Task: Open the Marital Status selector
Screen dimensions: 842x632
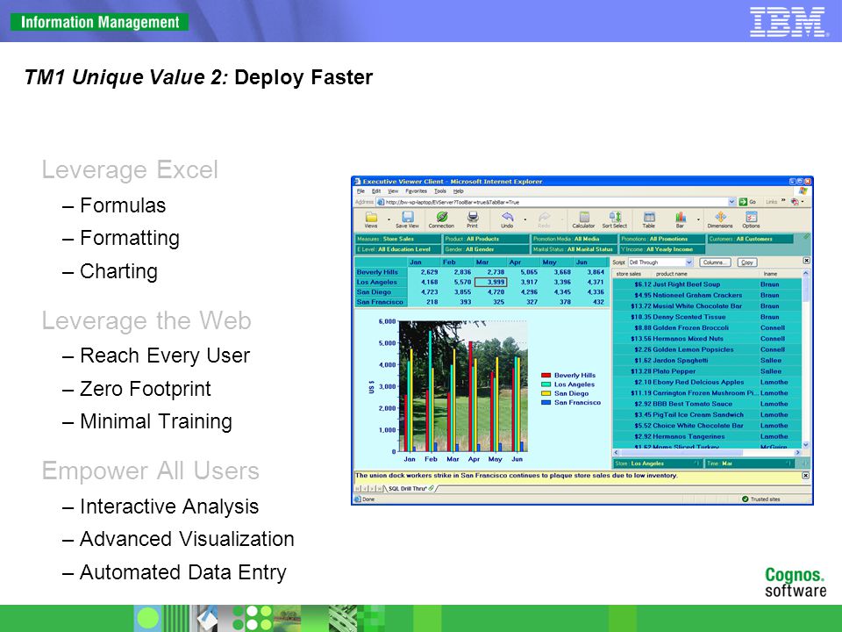Action: [x=574, y=249]
